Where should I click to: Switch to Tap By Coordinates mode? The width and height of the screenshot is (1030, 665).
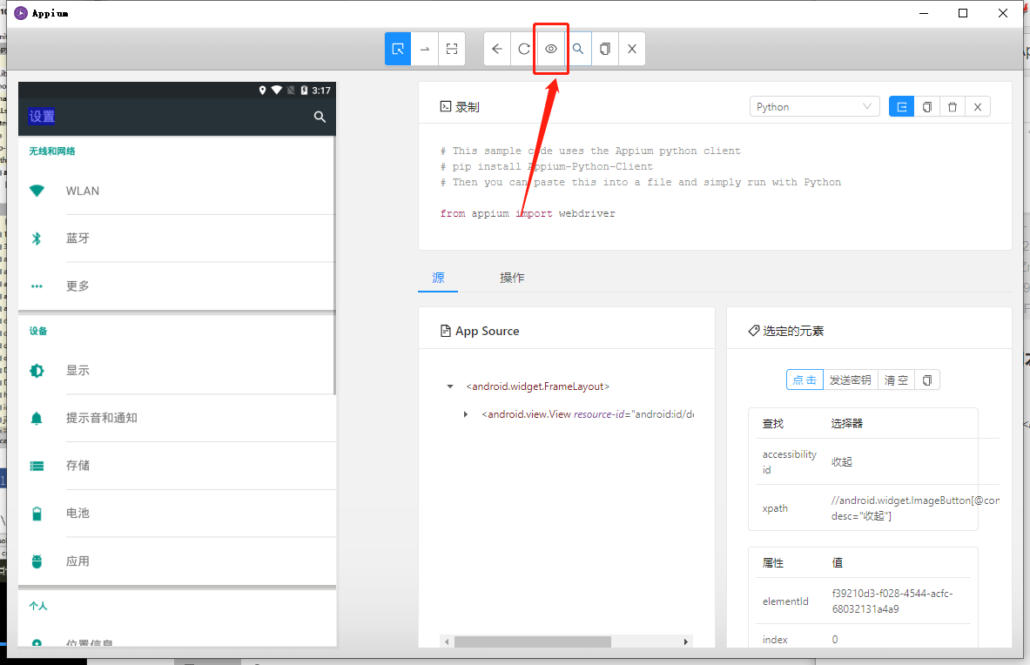point(452,49)
